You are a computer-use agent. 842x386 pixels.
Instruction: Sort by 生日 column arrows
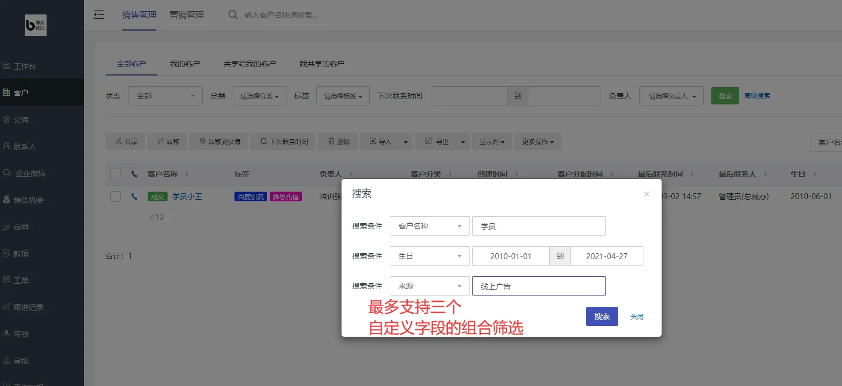click(815, 174)
